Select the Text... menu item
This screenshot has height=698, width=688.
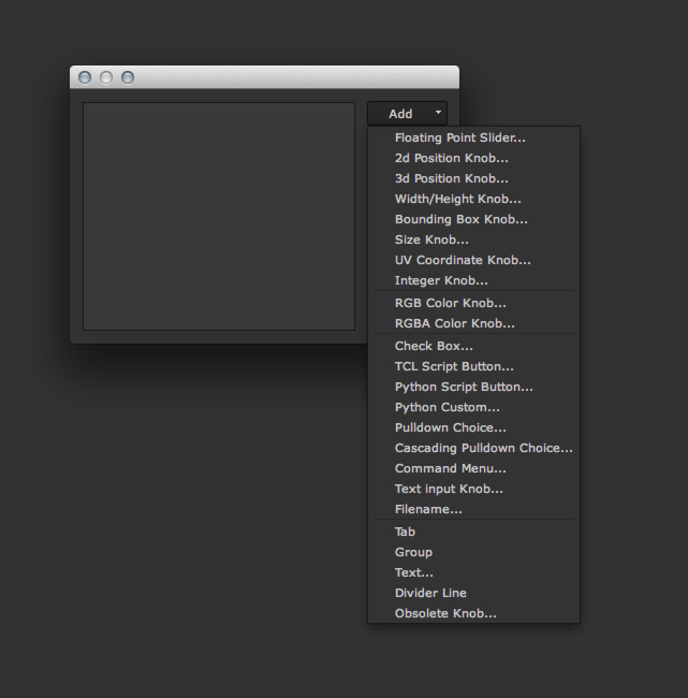(x=473, y=573)
